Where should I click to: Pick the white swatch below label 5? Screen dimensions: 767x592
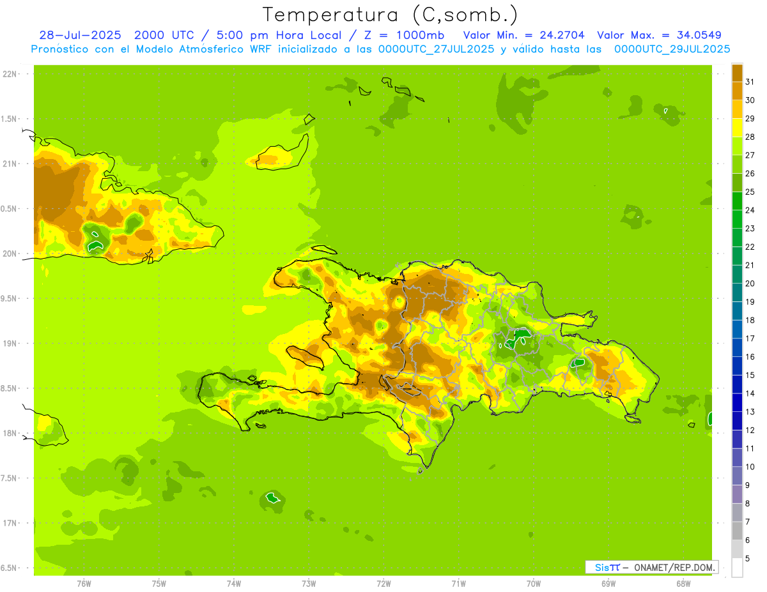point(737,568)
